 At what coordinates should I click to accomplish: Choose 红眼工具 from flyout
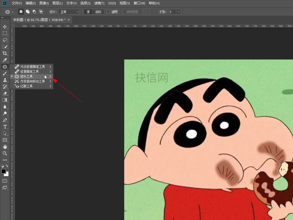[x=32, y=86]
